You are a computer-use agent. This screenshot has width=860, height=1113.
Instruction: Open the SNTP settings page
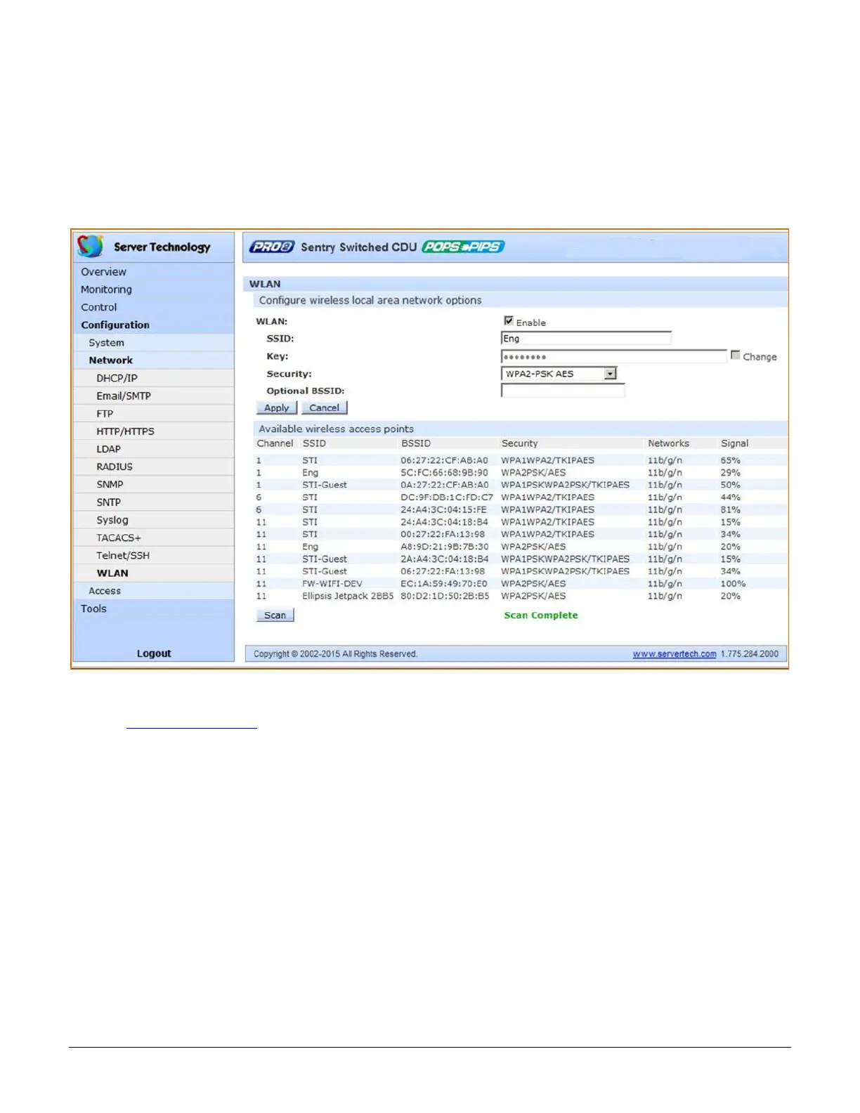[108, 502]
